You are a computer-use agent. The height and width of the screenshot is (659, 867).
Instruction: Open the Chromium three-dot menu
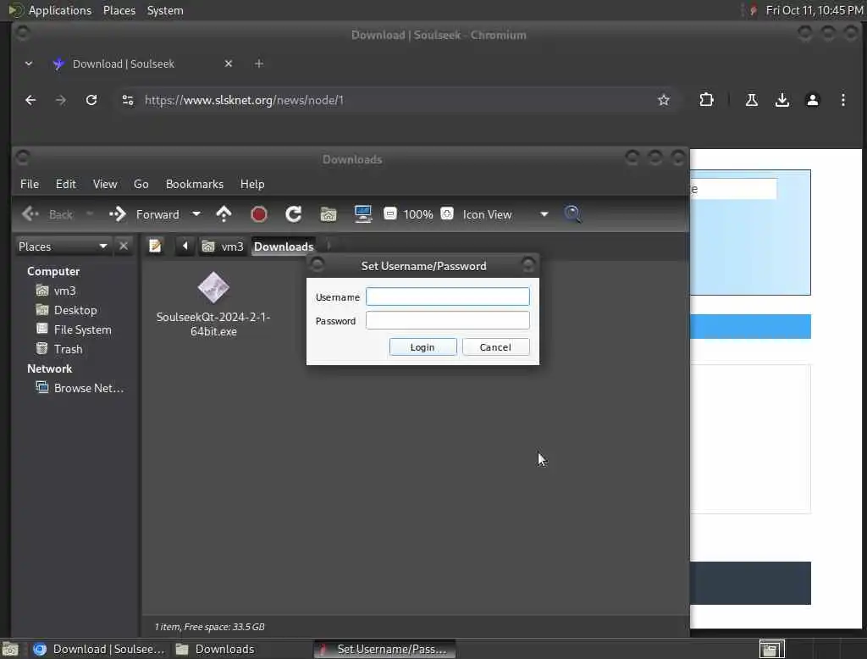[842, 100]
